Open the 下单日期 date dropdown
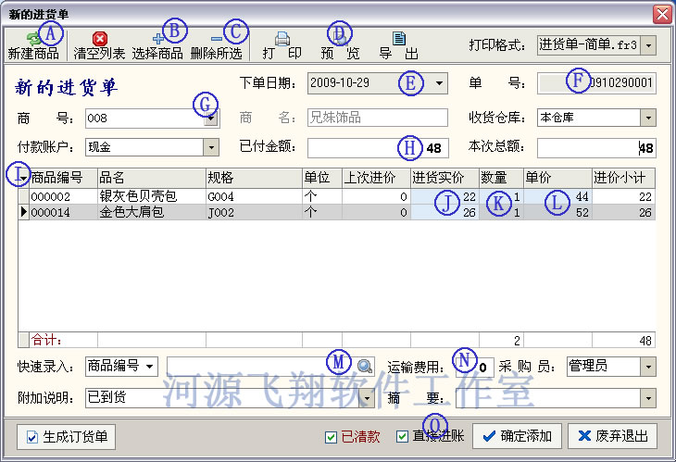This screenshot has width=676, height=462. coord(439,83)
